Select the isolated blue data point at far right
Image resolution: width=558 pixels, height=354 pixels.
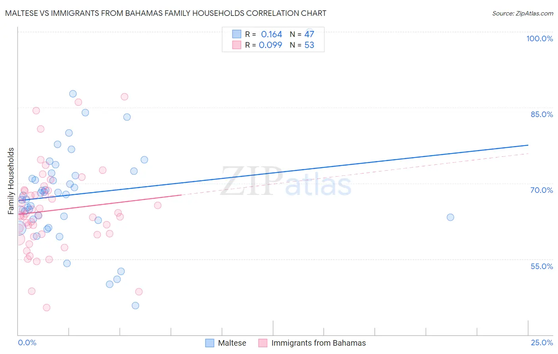coord(450,217)
